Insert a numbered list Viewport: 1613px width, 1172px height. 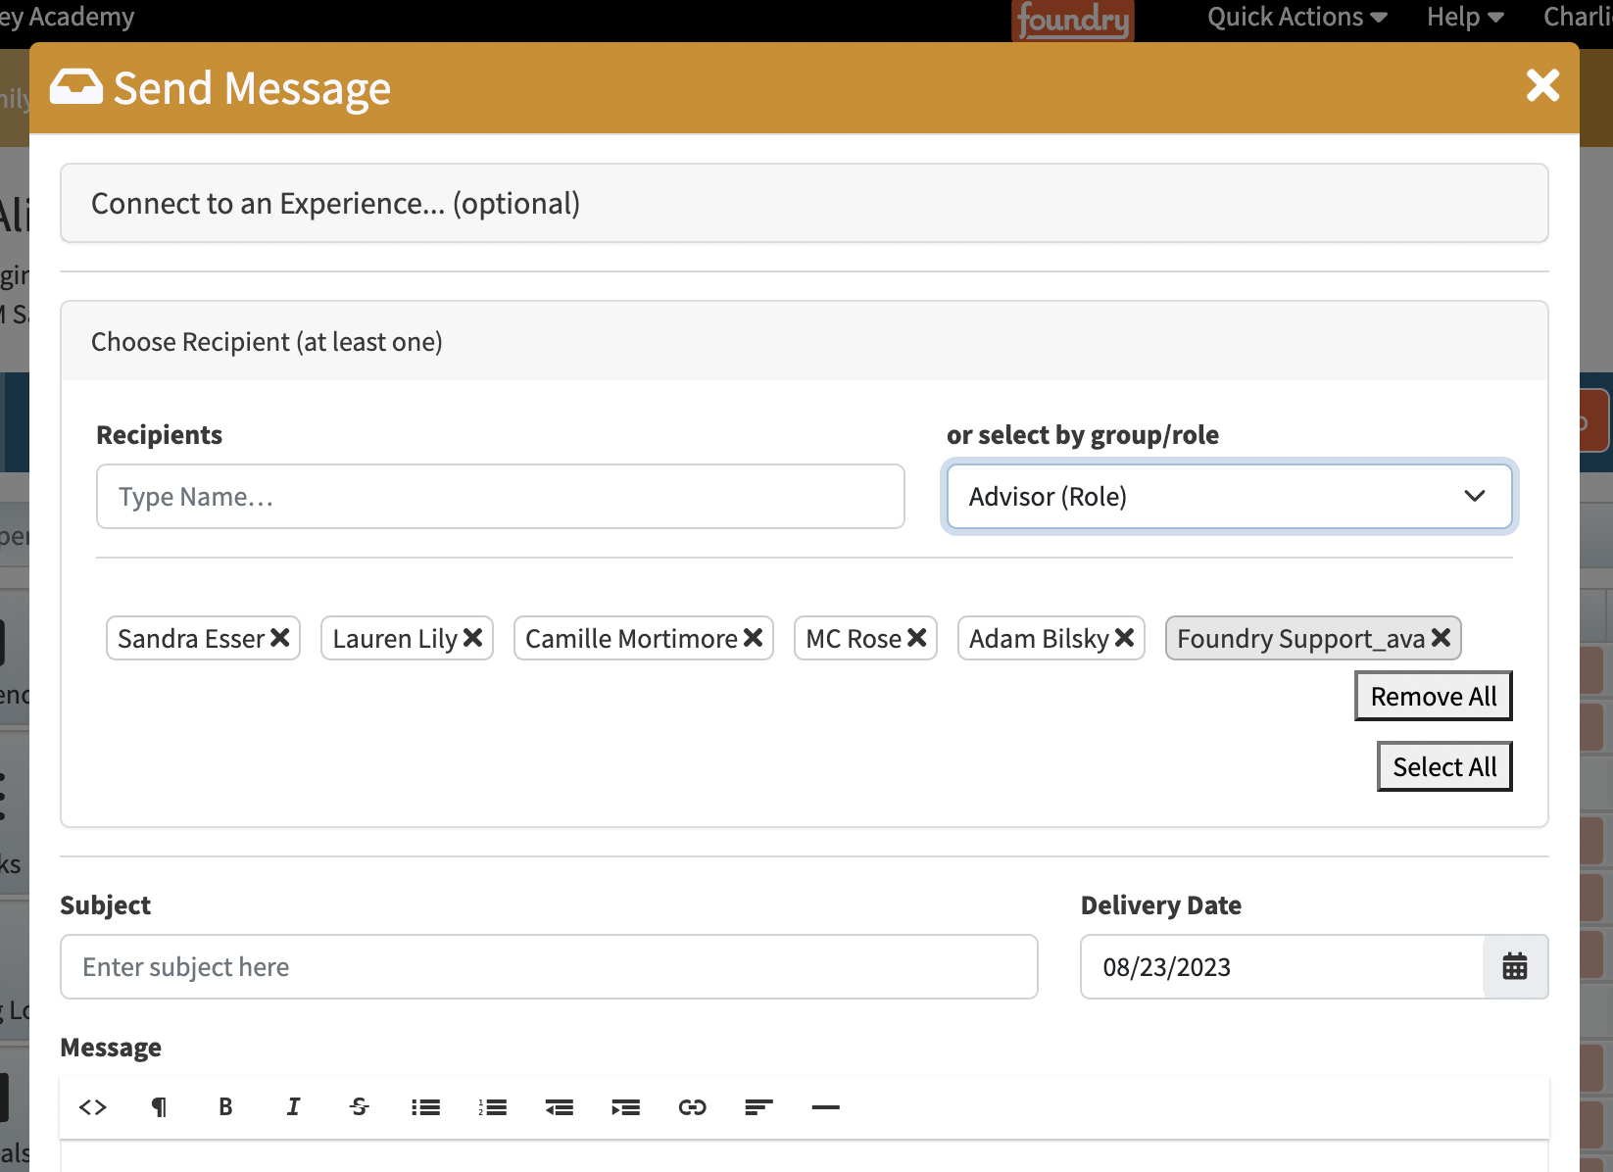pos(493,1107)
